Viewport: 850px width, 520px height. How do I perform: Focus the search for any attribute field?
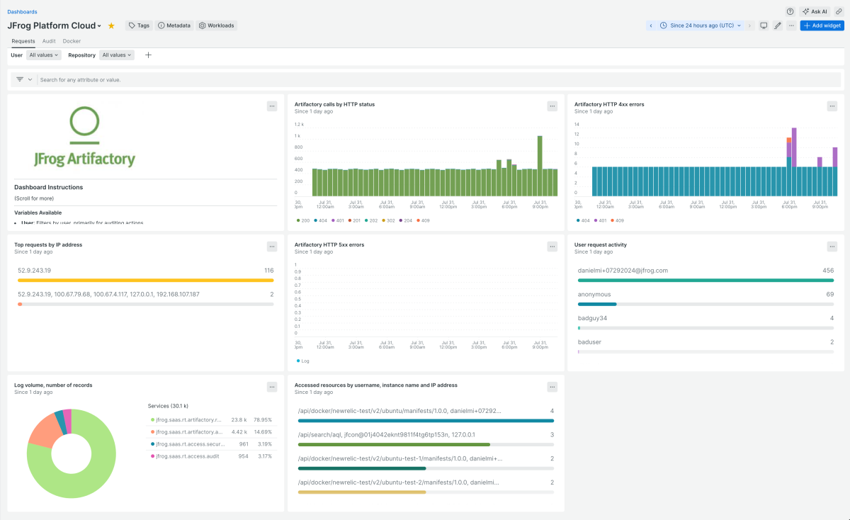(439, 80)
